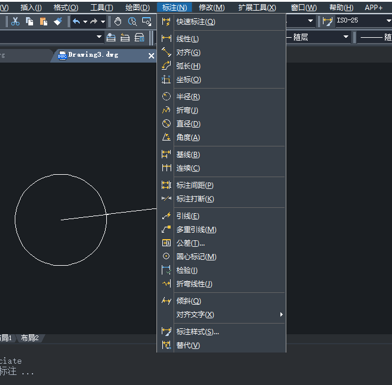Viewport: 392px width, 385px height.
Task: Choose Linear dimension (线性) from menu
Action: (x=187, y=39)
